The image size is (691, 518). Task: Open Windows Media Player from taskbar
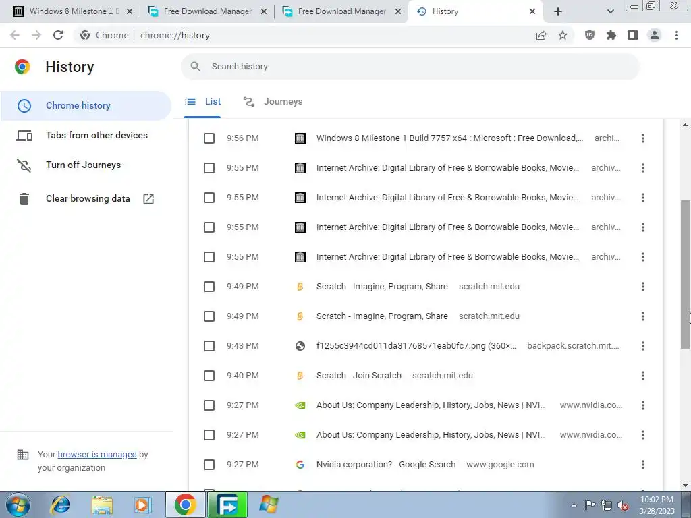click(x=143, y=505)
